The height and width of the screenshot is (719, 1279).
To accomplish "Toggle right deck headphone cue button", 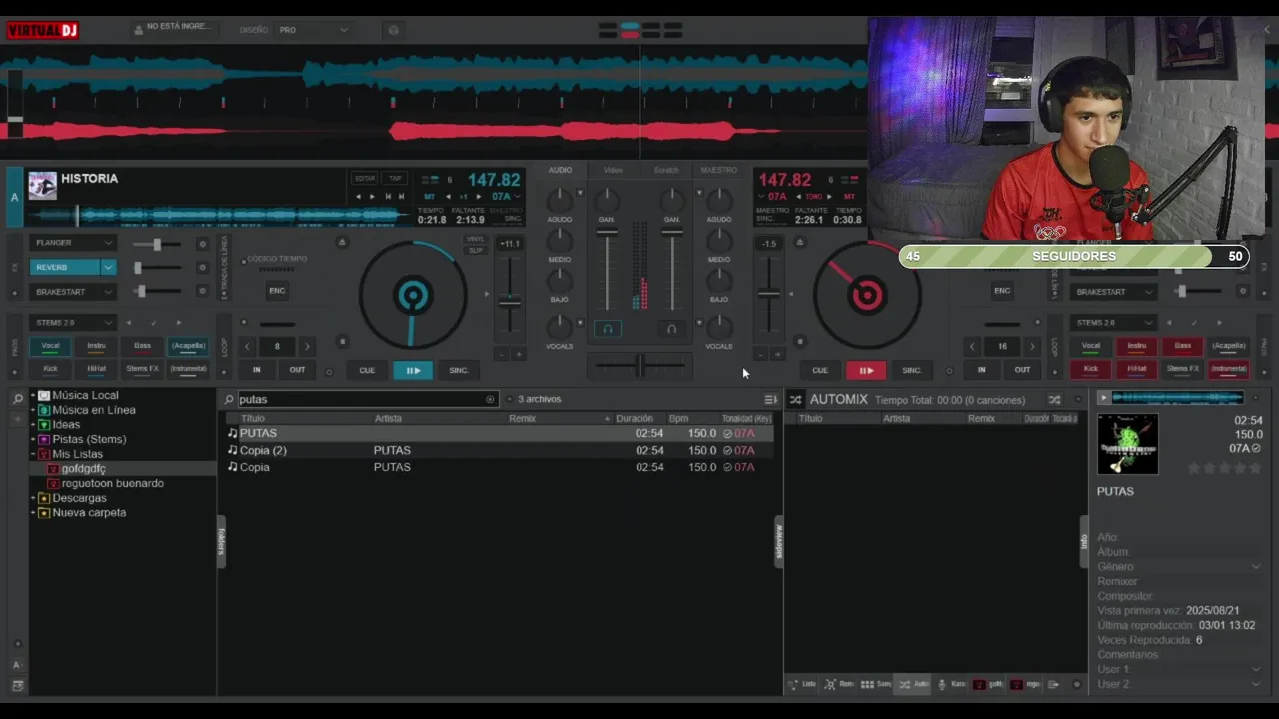I will point(671,328).
